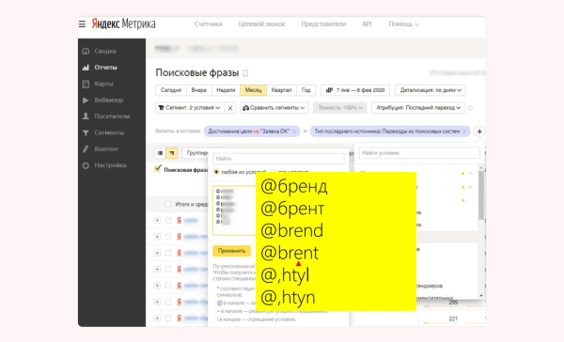564x342 pixels.
Task: Click the phrase conditions text area
Action: (234, 210)
